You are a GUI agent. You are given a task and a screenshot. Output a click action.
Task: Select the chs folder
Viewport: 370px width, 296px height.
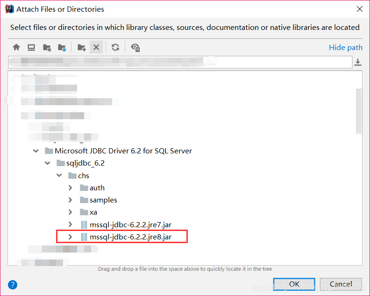(84, 175)
